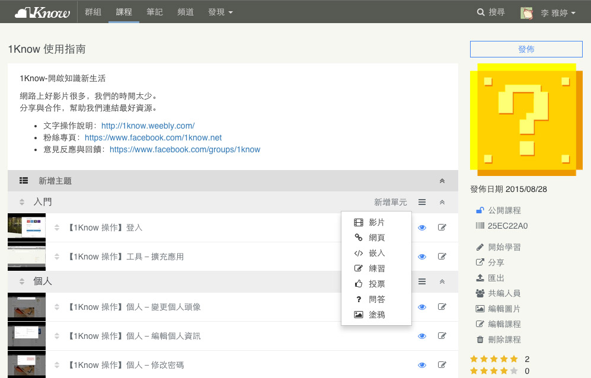This screenshot has width=591, height=378.
Task: Click the 新增主題 label
Action: [55, 181]
